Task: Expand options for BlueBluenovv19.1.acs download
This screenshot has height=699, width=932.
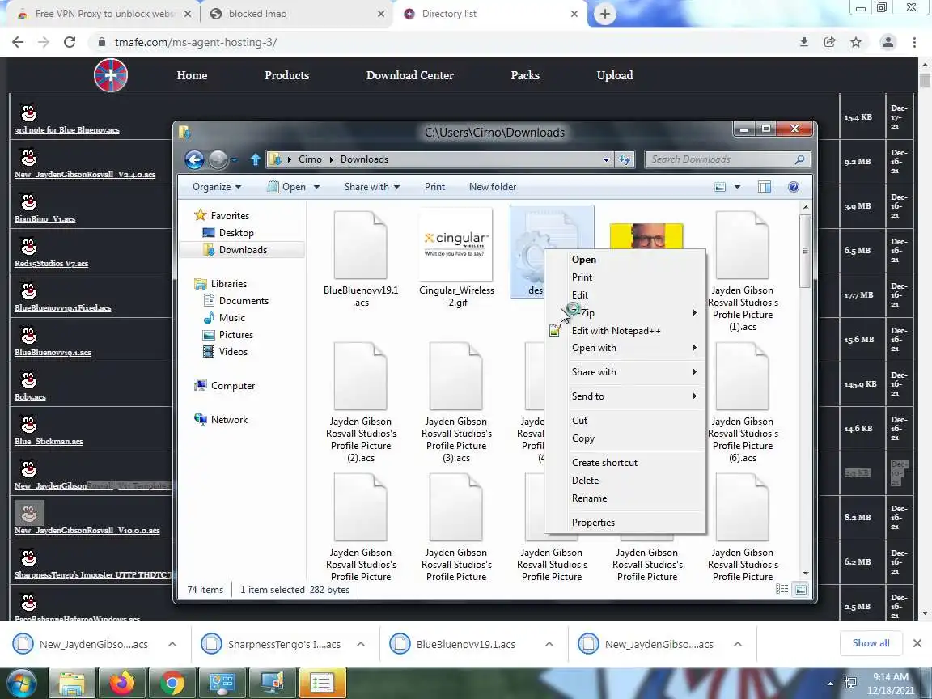Action: [x=549, y=644]
